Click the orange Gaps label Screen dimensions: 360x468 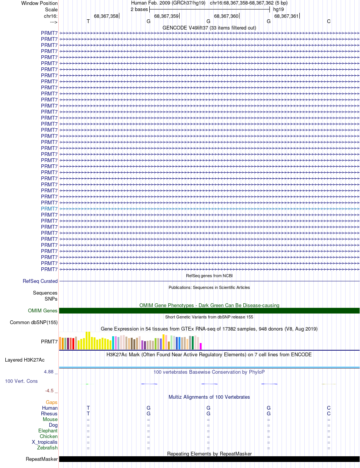coord(52,402)
